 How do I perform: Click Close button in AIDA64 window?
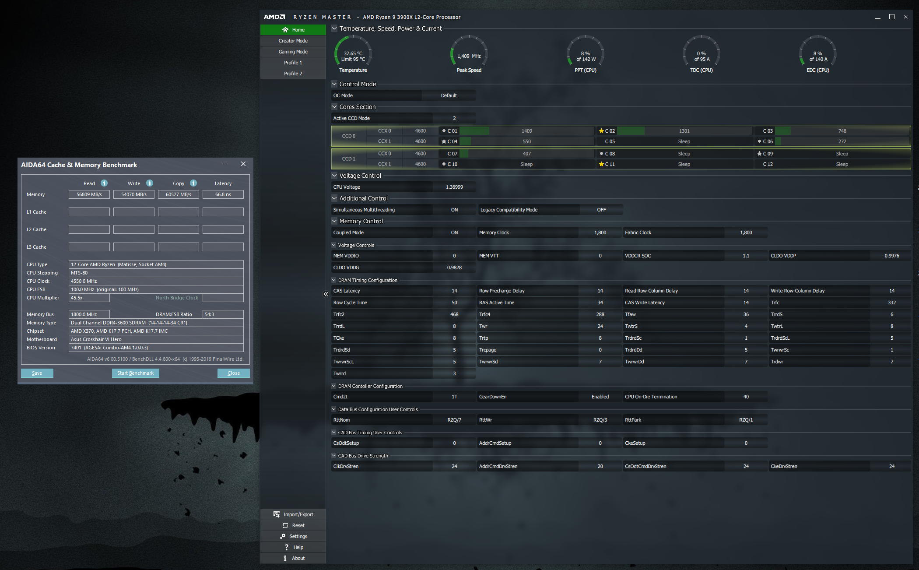coord(234,373)
